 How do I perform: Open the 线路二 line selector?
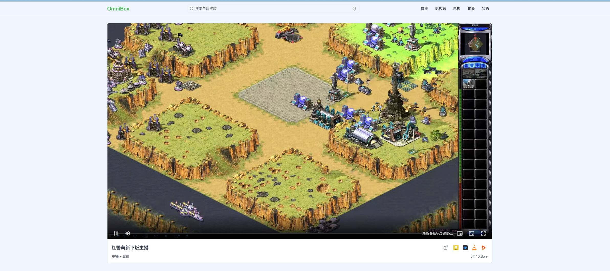click(x=448, y=233)
